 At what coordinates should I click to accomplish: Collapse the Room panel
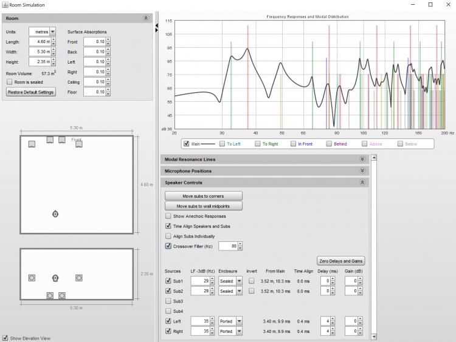(146, 18)
